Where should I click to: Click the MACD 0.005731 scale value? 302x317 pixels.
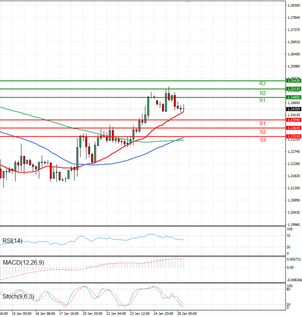point(294,259)
